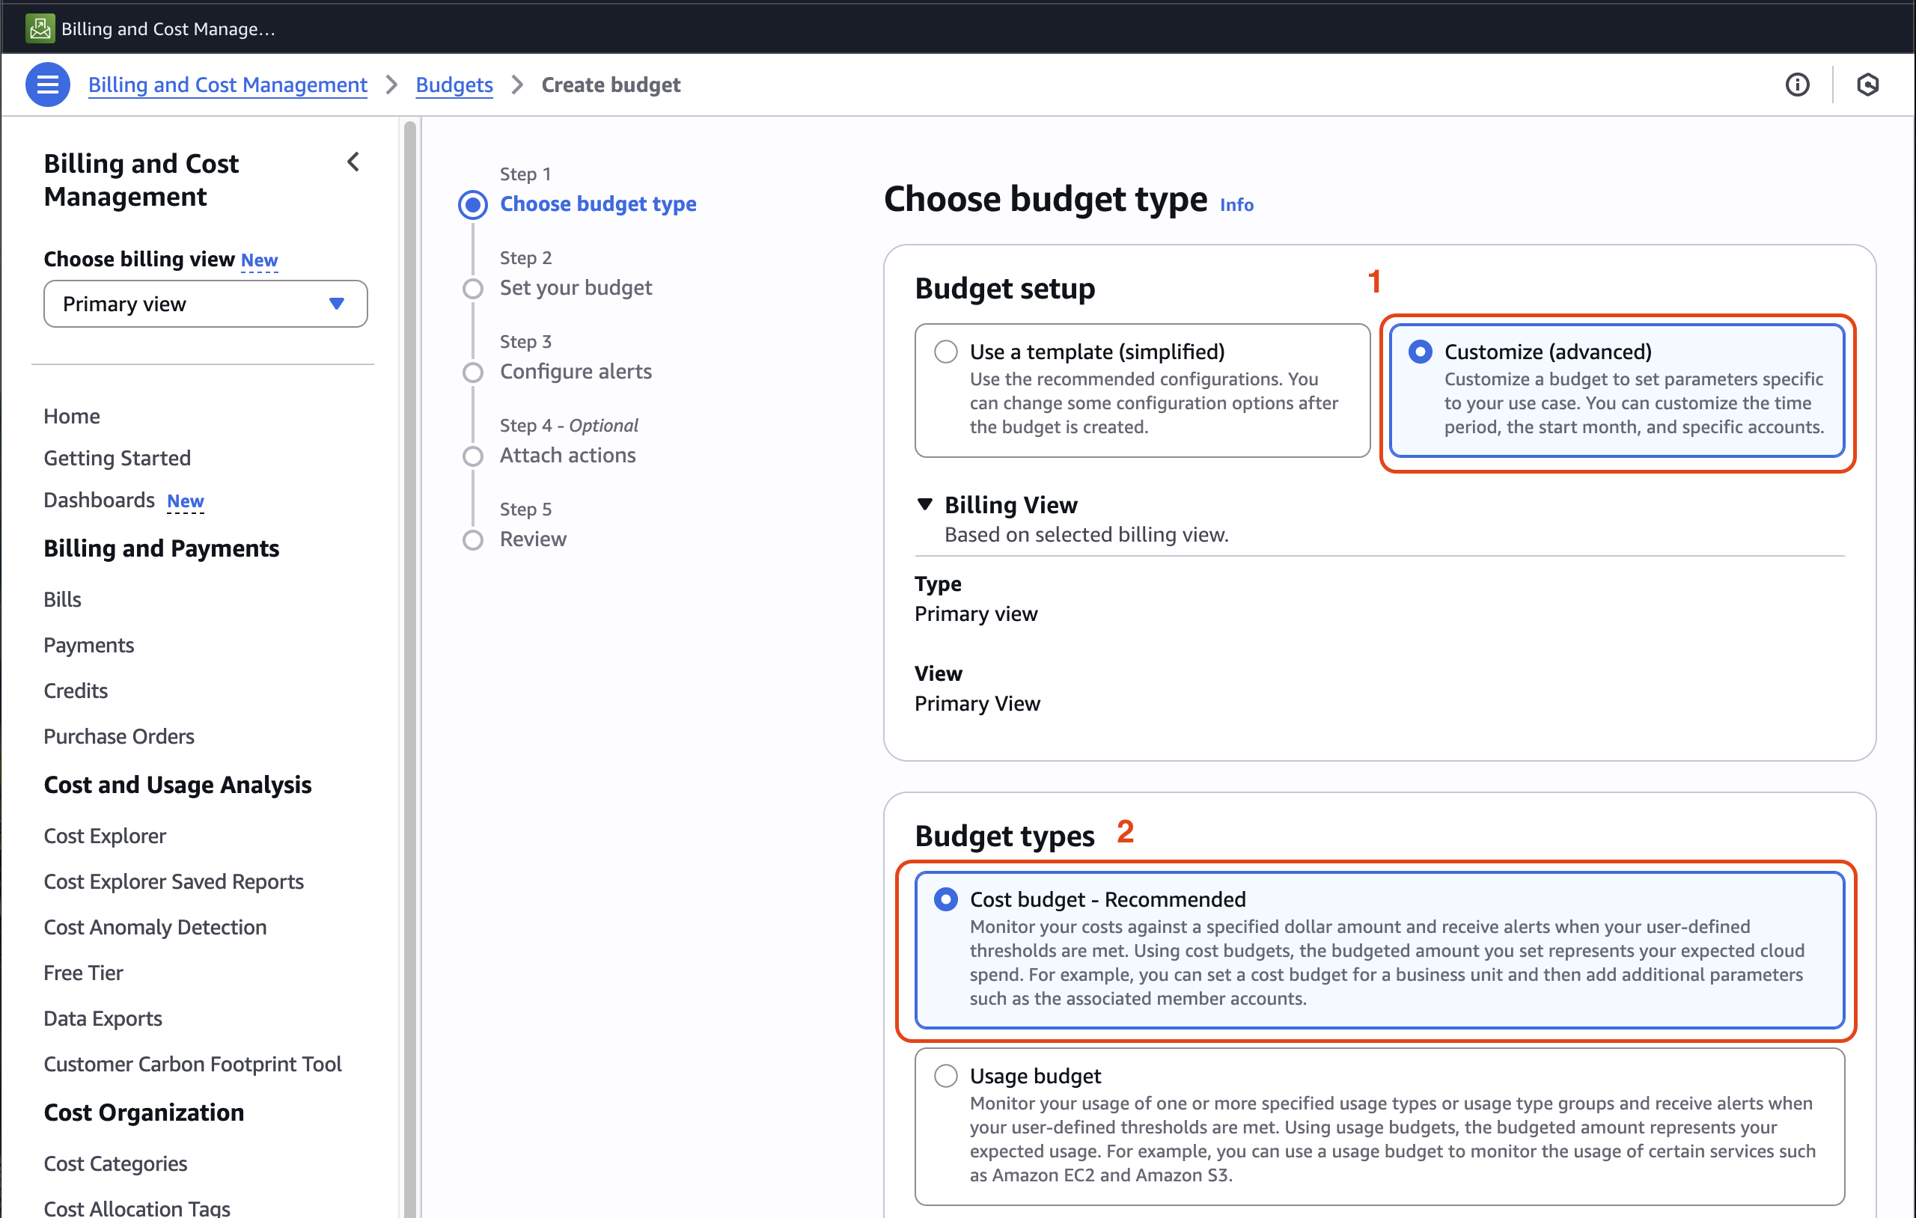Screen dimensions: 1916x1218
Task: Select Use a template (simplified) radio
Action: click(945, 352)
